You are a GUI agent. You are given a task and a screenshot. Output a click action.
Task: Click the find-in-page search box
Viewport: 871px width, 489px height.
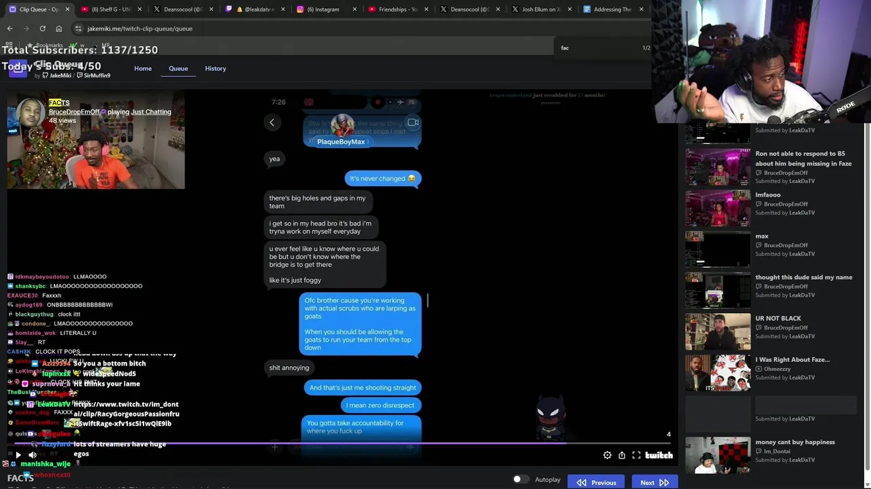tap(599, 48)
